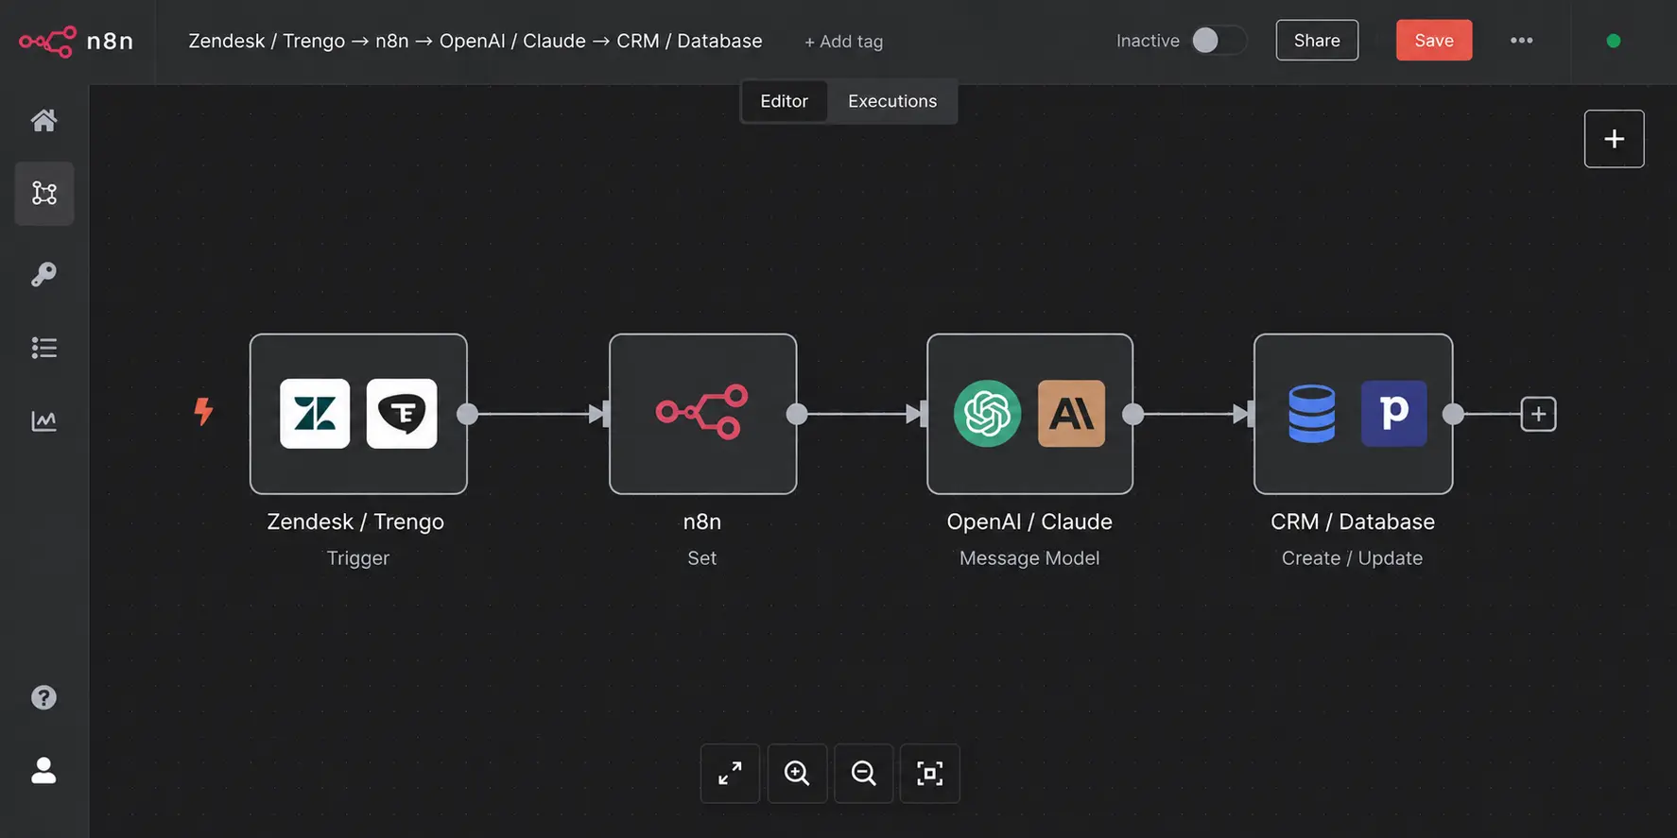Click the n8n logo in header
Viewport: 1677px width, 838px height.
coord(77,42)
